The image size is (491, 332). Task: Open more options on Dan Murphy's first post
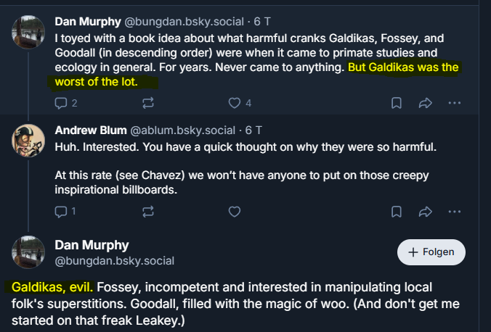(x=455, y=103)
